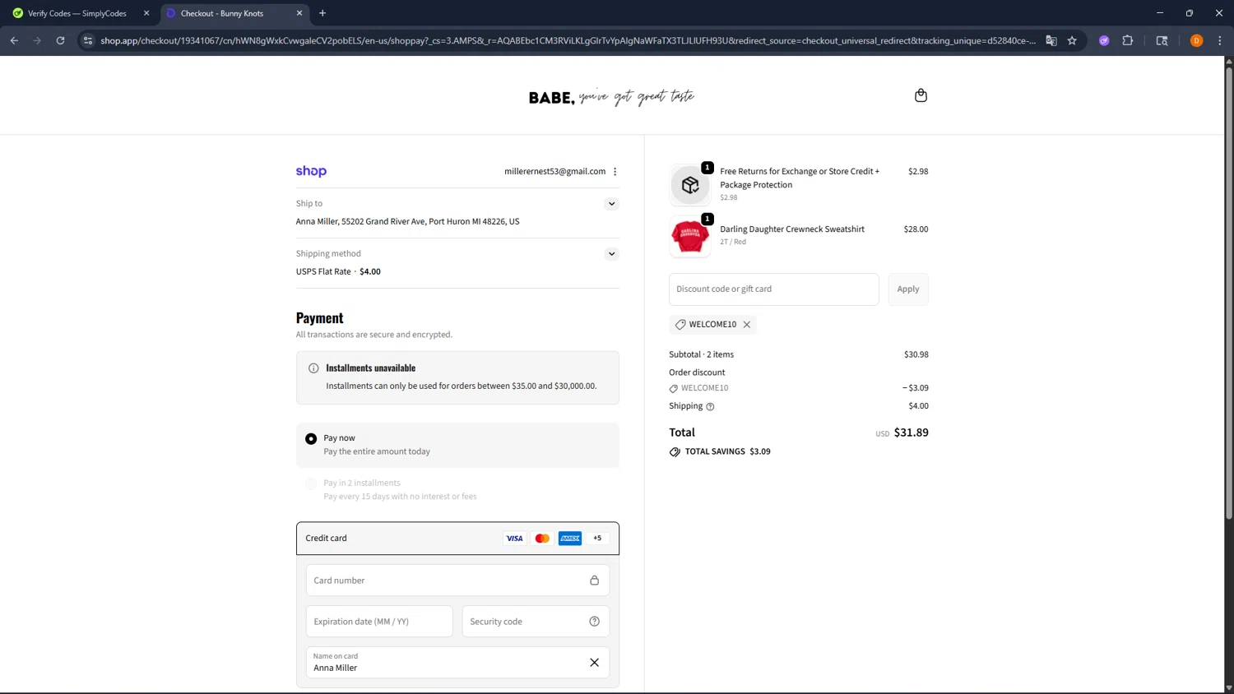This screenshot has height=694, width=1234.
Task: Bookmark this page with star icon
Action: [x=1072, y=40]
